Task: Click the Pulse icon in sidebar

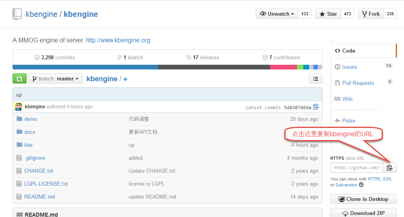Action: [337, 120]
